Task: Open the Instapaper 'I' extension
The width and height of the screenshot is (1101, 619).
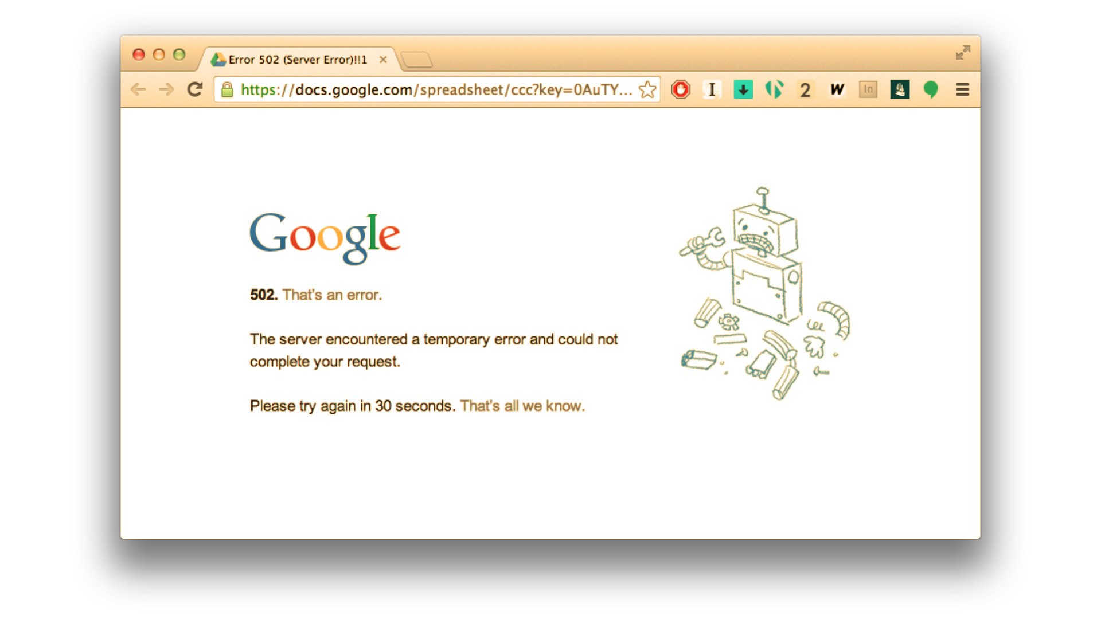Action: click(x=712, y=89)
